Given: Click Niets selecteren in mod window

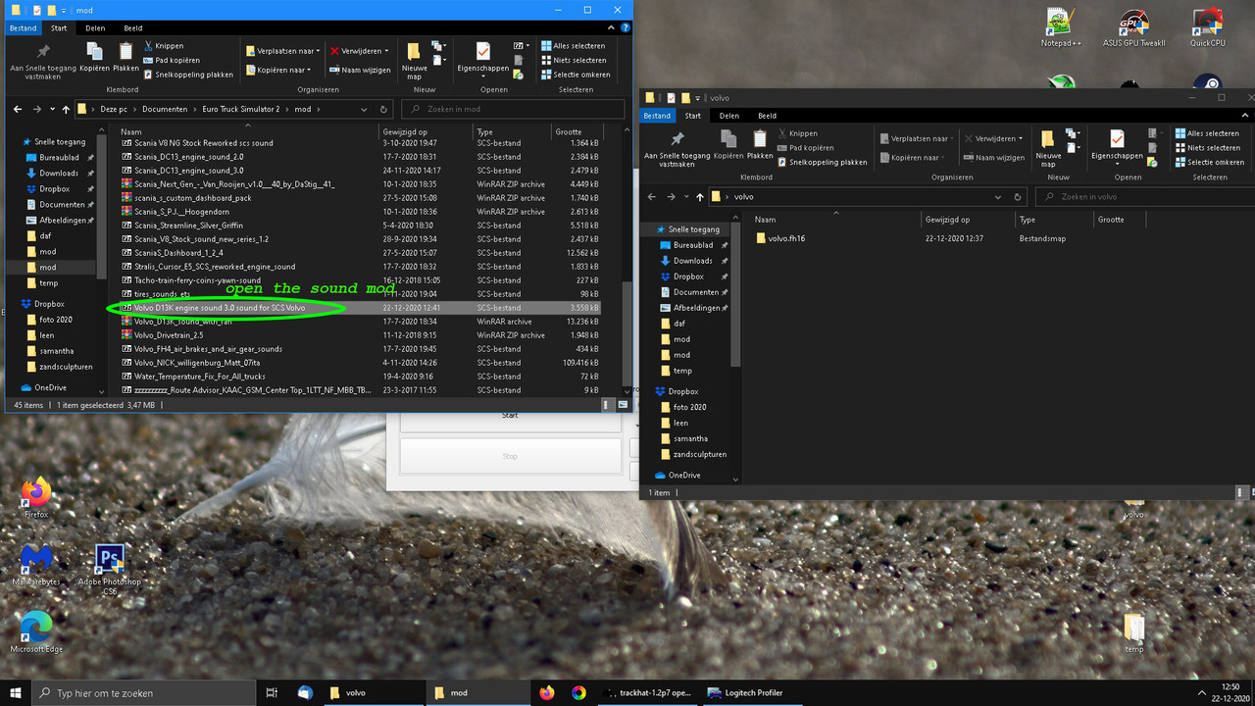Looking at the screenshot, I should point(573,60).
